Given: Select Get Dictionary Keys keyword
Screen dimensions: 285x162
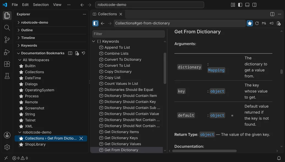Looking at the screenshot, I should tap(121, 138).
